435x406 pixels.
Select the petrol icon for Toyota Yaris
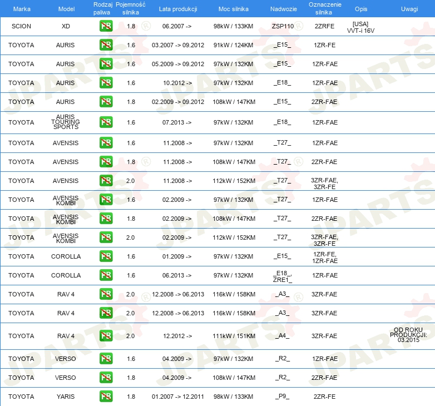pos(106,397)
